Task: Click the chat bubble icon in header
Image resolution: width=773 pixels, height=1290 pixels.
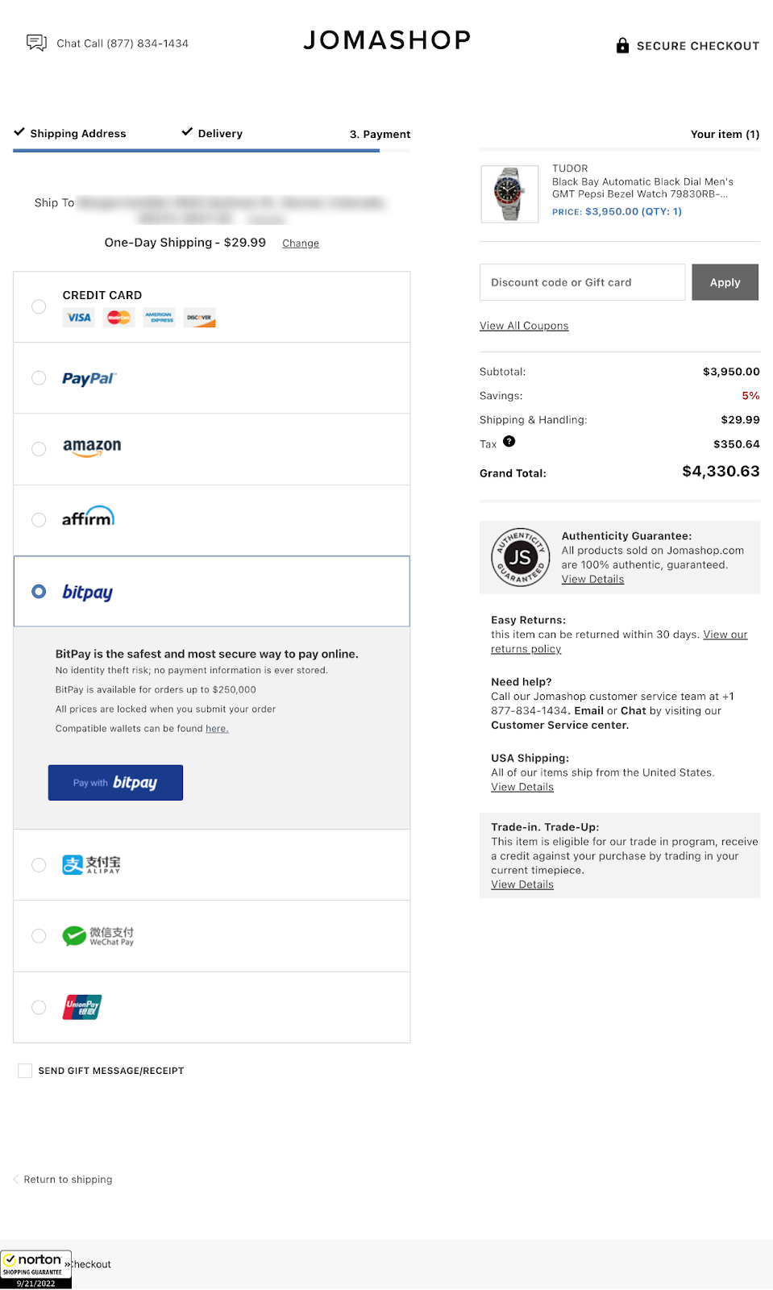Action: tap(36, 43)
